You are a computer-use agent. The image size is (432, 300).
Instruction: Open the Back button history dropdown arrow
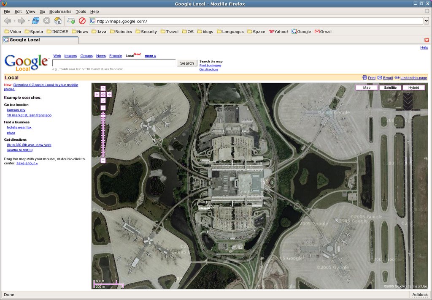pos(14,21)
